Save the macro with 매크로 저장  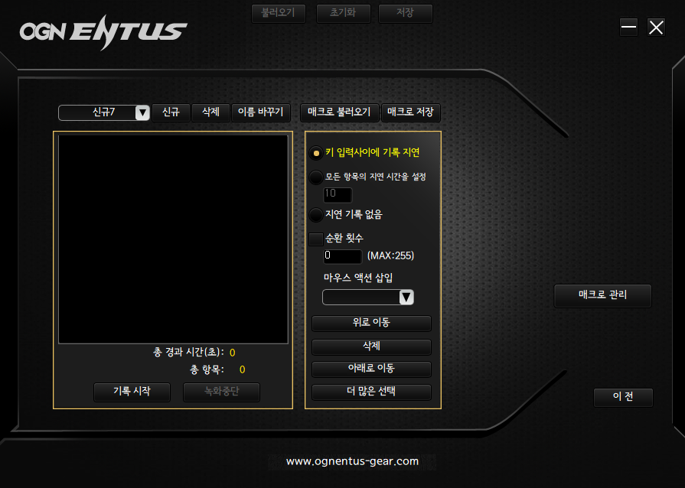(x=411, y=112)
